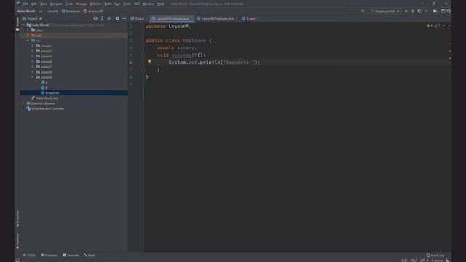Viewport: 466px width, 262px height.
Task: Open the View menu
Action: 44,4
